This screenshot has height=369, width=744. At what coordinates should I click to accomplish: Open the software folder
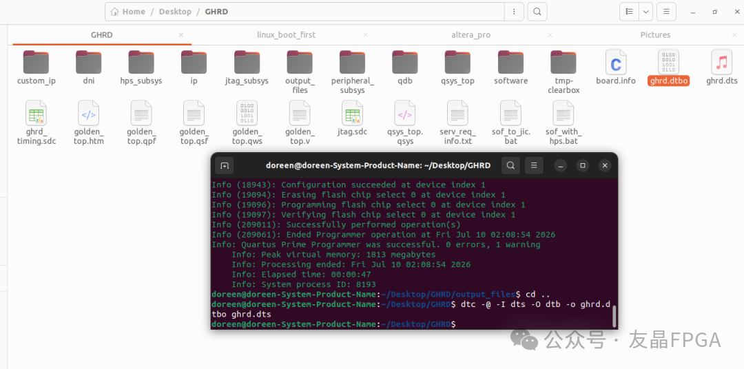tap(510, 67)
